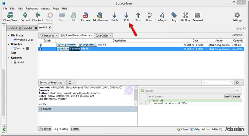The image size is (249, 136).
Task: Switch to the smMain tab
Action: pos(28,28)
